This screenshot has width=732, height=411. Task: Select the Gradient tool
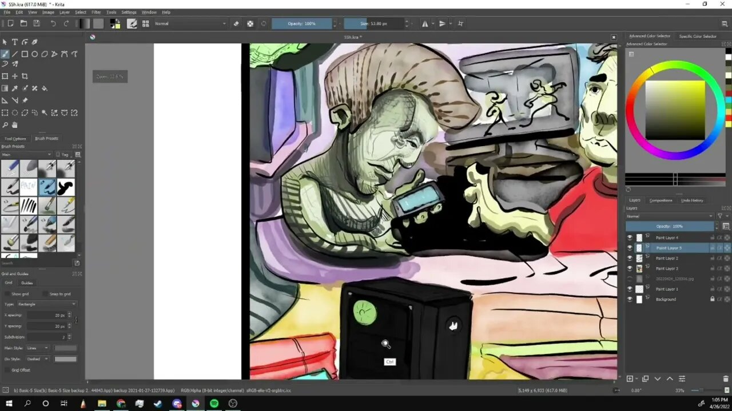tap(5, 88)
